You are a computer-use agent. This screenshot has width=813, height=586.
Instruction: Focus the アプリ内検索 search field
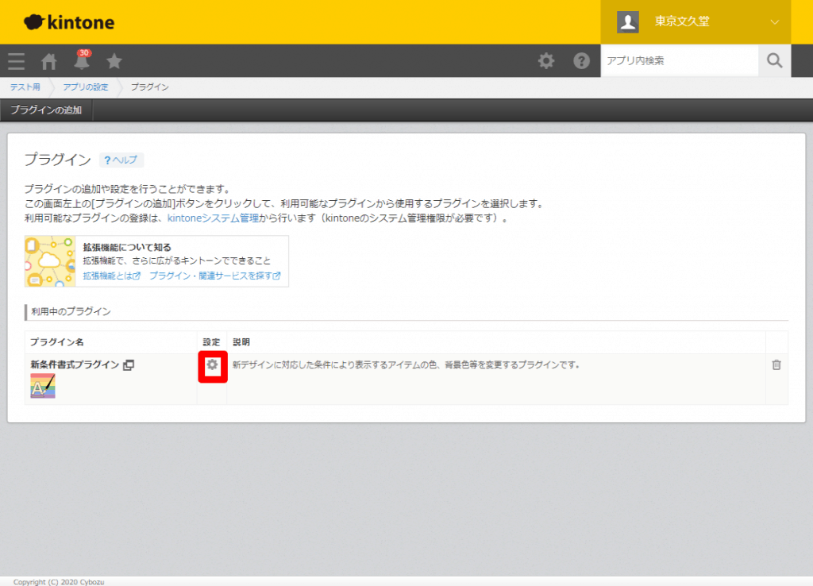679,61
